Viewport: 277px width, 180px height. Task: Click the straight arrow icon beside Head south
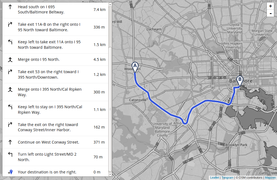click(x=10, y=7)
